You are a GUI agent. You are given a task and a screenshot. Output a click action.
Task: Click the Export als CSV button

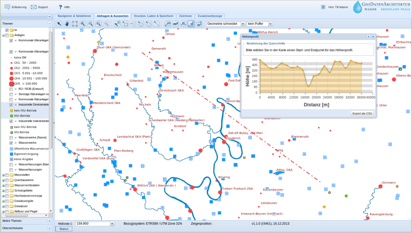[362, 113]
